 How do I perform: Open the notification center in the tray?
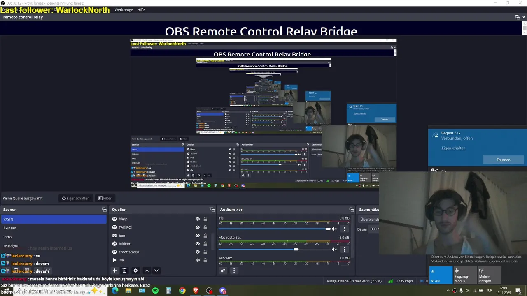tap(518, 291)
